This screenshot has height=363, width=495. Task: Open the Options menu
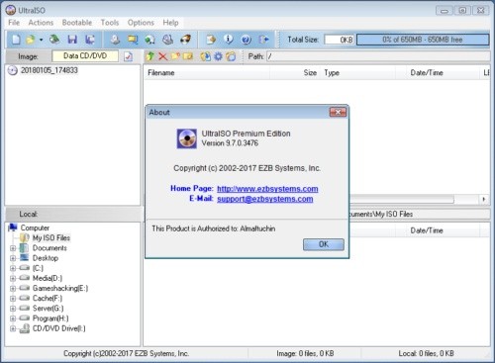pos(141,23)
